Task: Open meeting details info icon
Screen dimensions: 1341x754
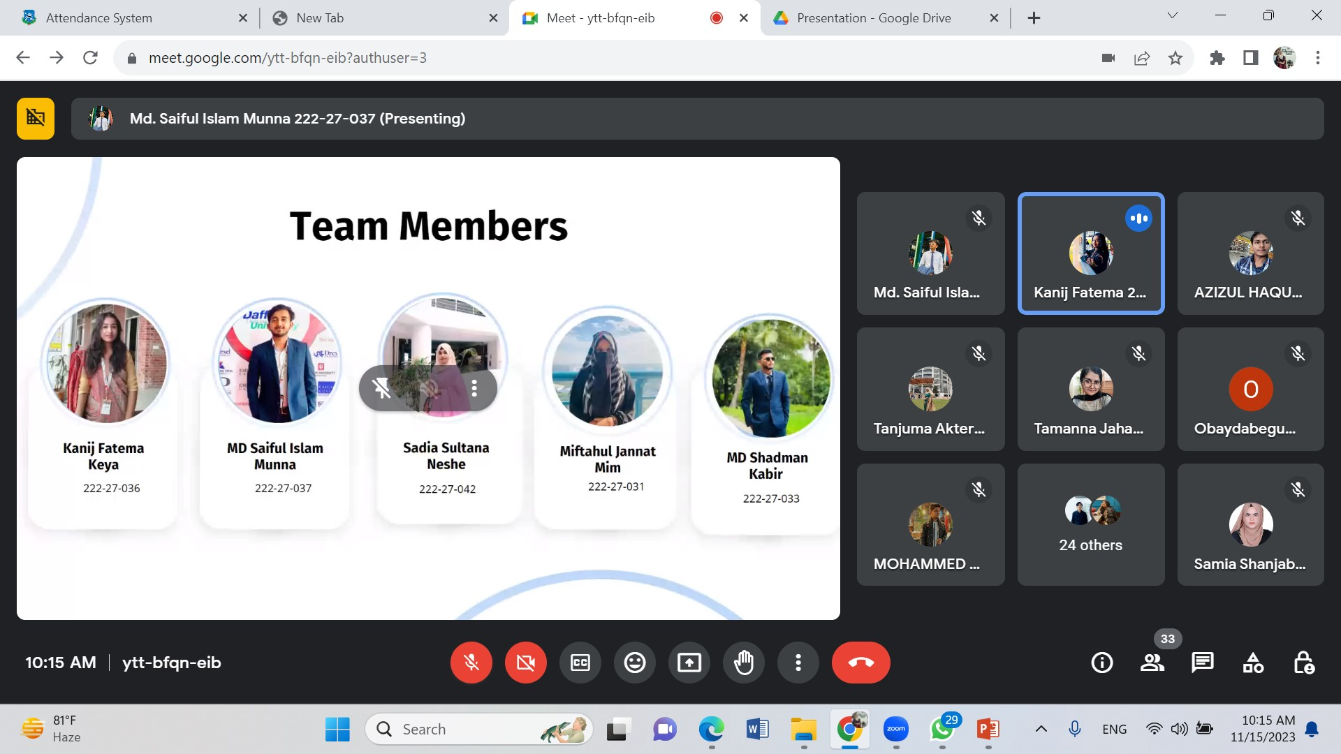Action: (x=1102, y=663)
